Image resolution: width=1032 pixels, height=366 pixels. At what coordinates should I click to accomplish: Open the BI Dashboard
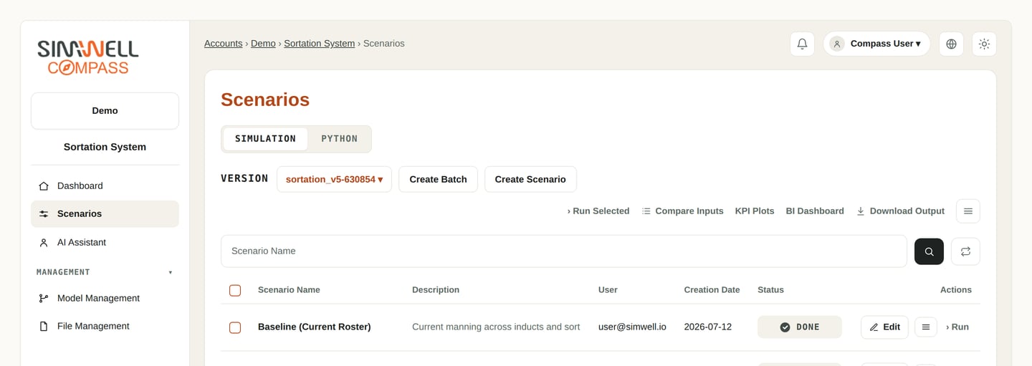coord(815,211)
